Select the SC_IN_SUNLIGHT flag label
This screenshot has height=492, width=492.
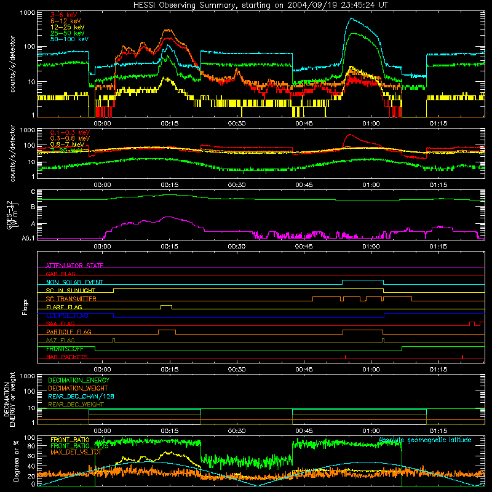point(71,290)
